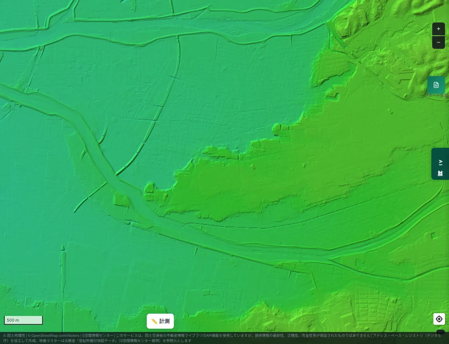Click the report generation document icon
The width and height of the screenshot is (449, 344).
[436, 85]
